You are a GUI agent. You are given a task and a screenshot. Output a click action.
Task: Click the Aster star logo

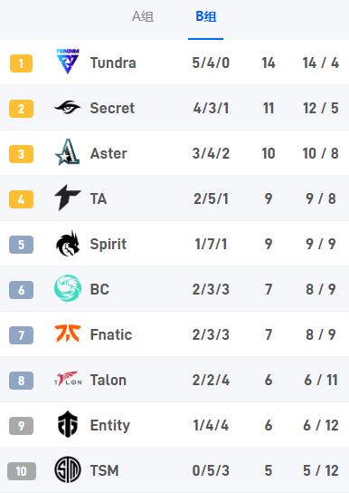point(68,152)
